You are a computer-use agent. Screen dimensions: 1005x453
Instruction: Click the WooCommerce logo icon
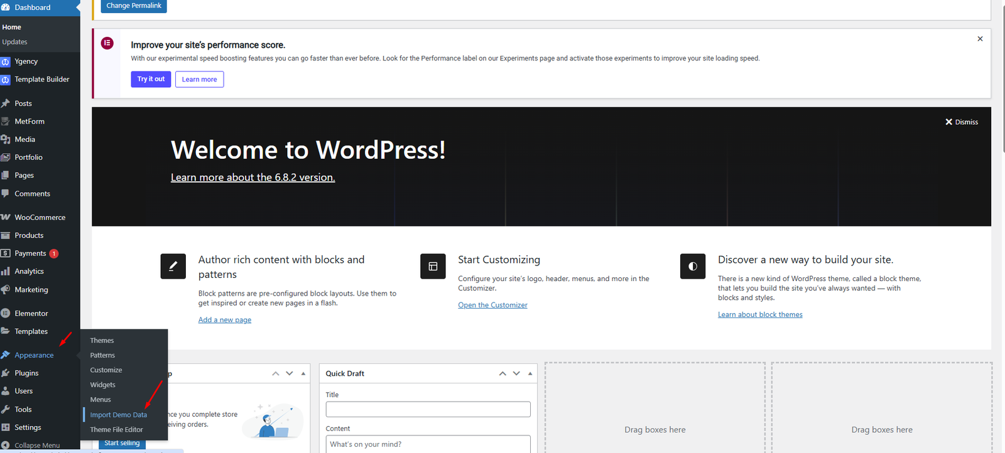6,217
